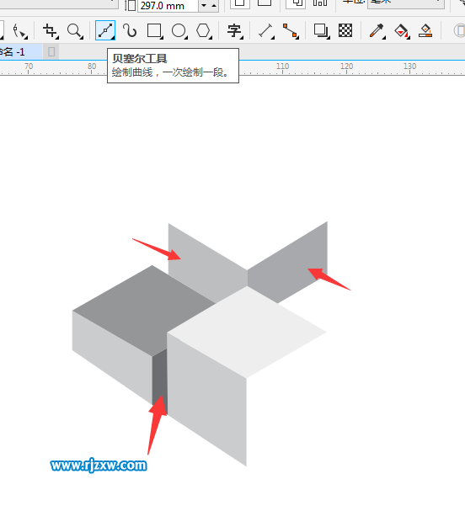This screenshot has height=527, width=465.
Task: Choose the Smart Fill tool
Action: pyautogui.click(x=425, y=30)
